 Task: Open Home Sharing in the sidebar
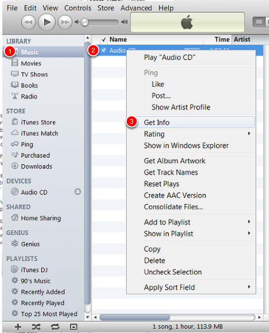[x=41, y=218]
